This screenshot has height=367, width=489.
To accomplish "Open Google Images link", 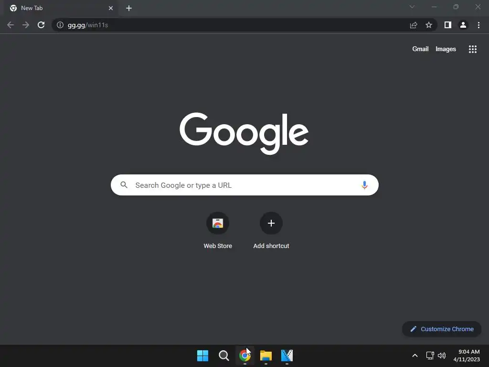I will click(x=446, y=49).
